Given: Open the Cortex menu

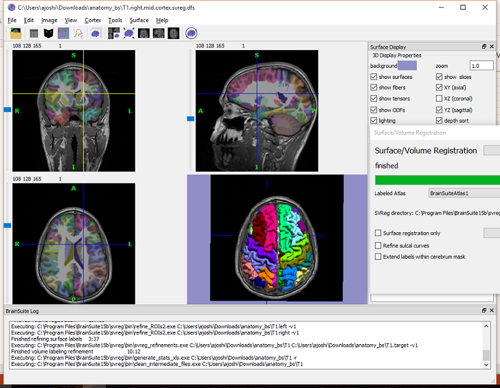Looking at the screenshot, I should pyautogui.click(x=92, y=21).
